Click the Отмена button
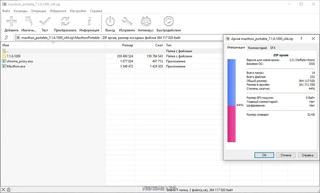This screenshot has height=193, width=320. [286, 155]
